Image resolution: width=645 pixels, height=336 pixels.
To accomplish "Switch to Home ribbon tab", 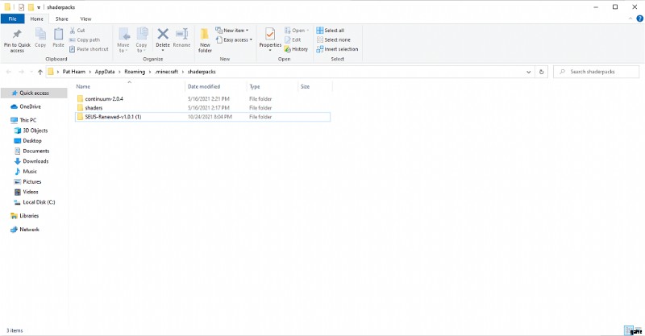I will coord(36,19).
